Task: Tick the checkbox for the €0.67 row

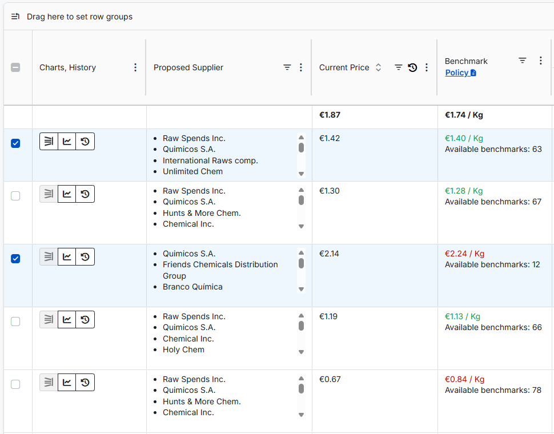Action: click(15, 384)
